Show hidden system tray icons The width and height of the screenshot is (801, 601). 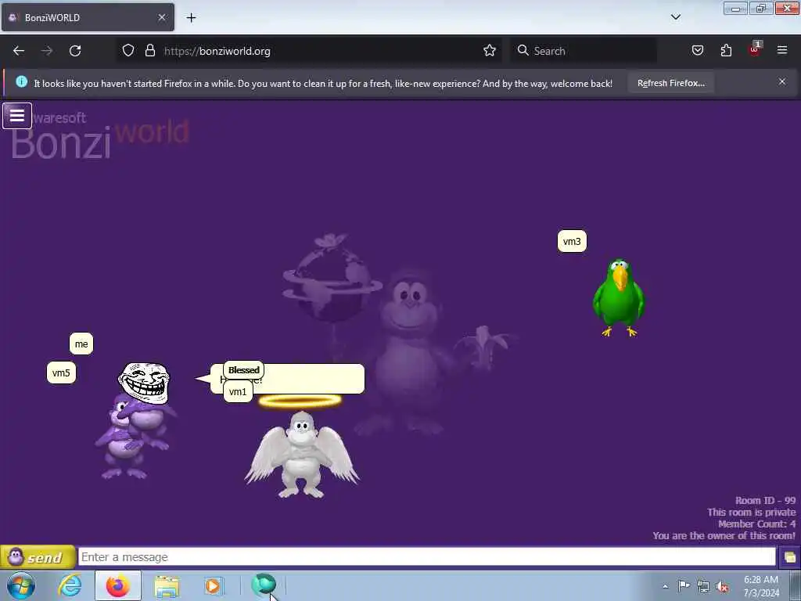665,586
